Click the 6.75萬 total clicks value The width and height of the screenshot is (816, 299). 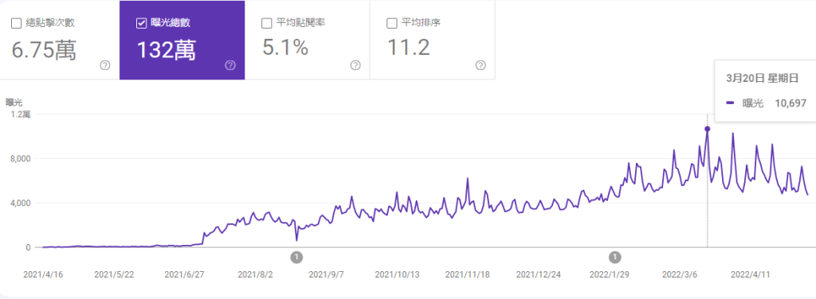(x=44, y=50)
